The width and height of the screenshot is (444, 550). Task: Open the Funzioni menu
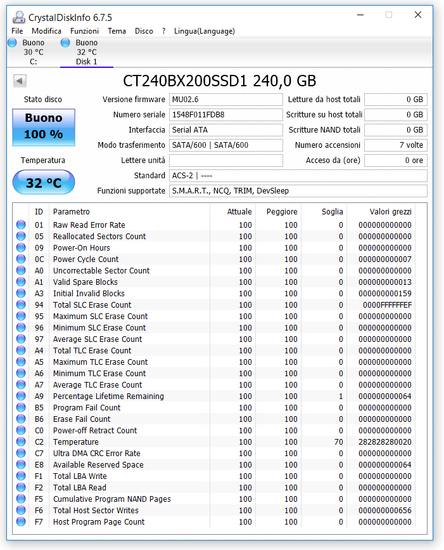point(84,31)
